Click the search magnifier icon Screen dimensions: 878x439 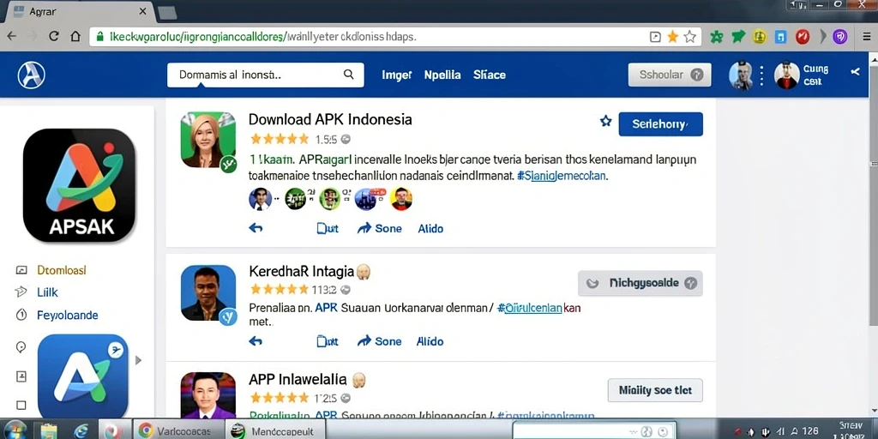pyautogui.click(x=348, y=74)
